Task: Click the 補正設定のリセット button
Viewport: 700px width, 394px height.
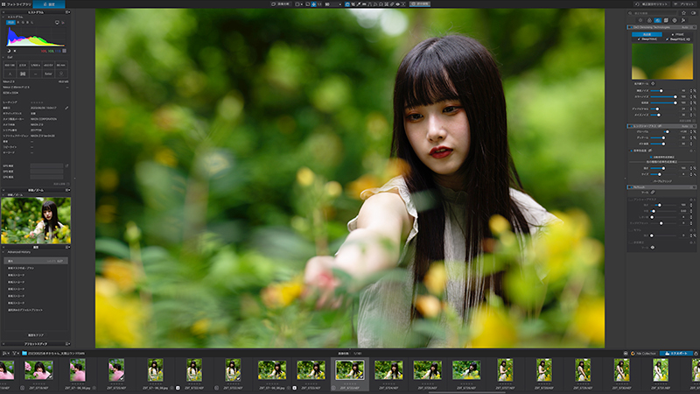Action: point(652,4)
